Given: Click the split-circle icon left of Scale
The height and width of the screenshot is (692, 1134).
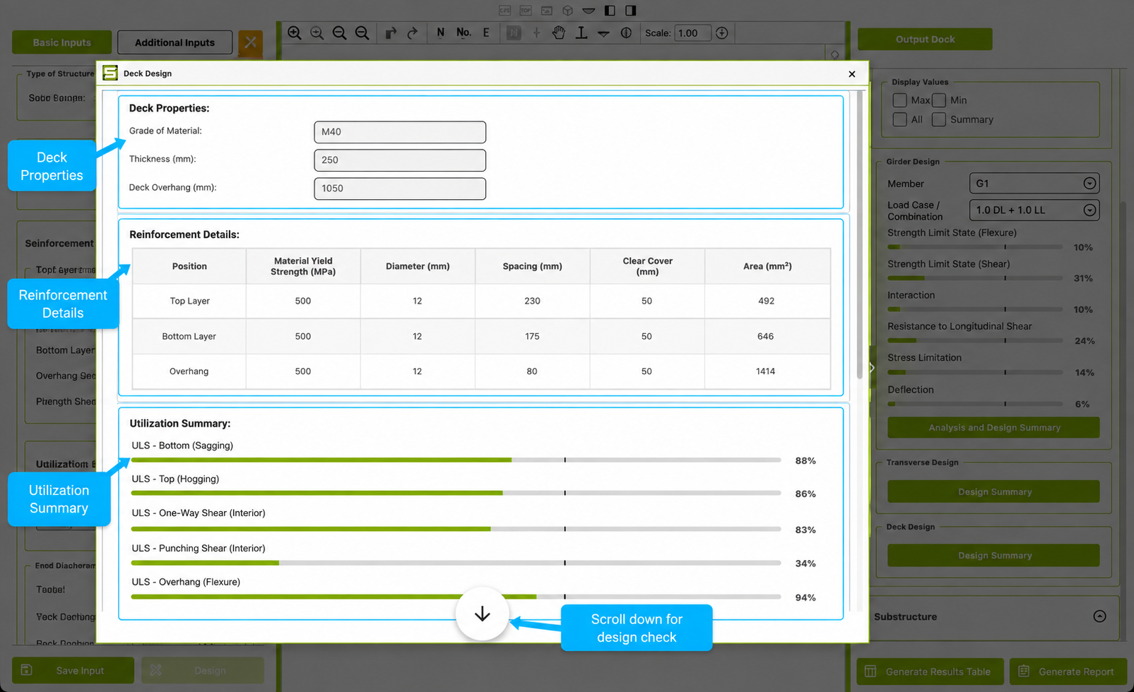Looking at the screenshot, I should click(626, 32).
